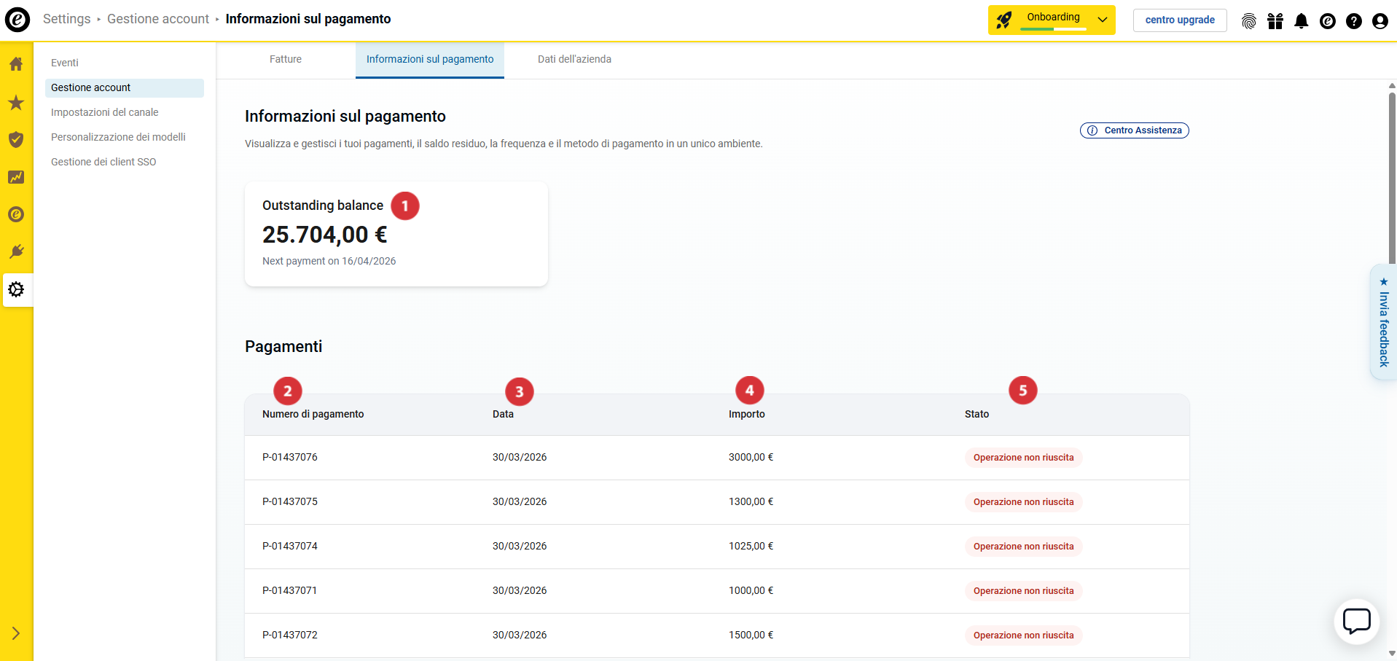
Task: Open the analytics chart icon in sidebar
Action: tap(16, 177)
